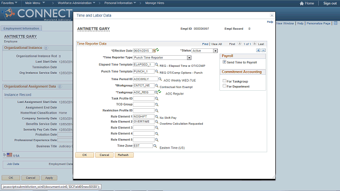
Task: Click the background page Cancel button
Action: 30,178
